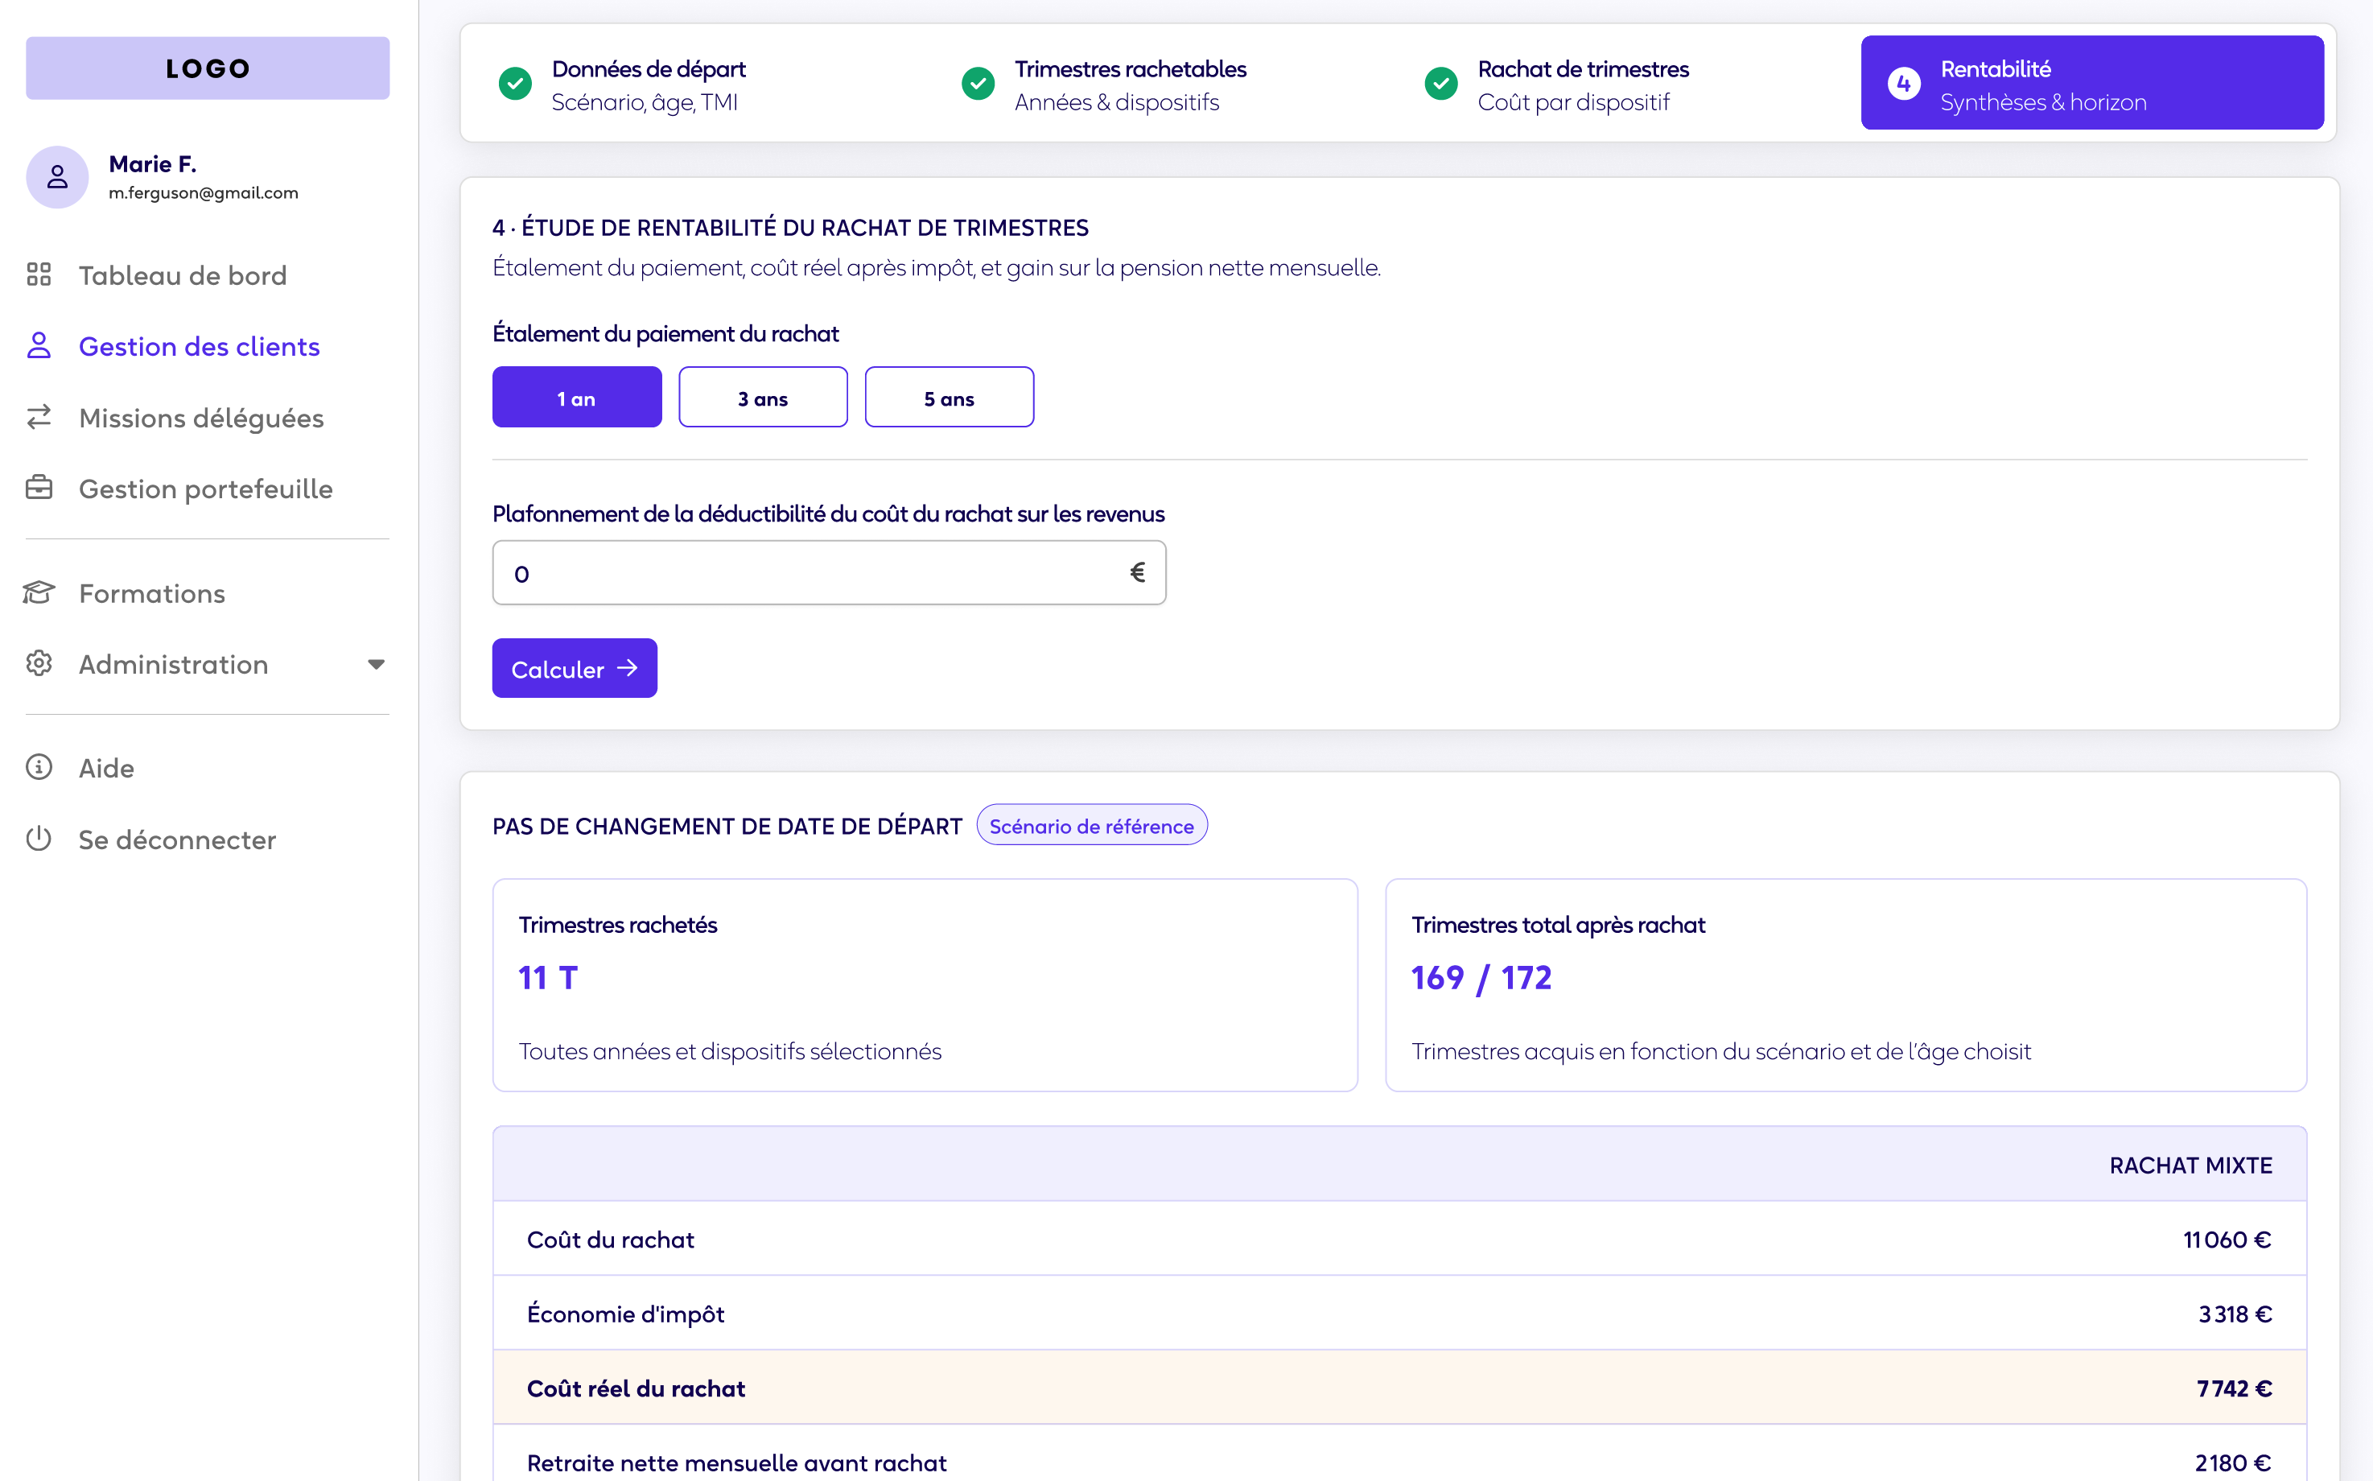This screenshot has width=2373, height=1481.
Task: Click the Gestion portefeuille briefcase icon
Action: tap(39, 488)
